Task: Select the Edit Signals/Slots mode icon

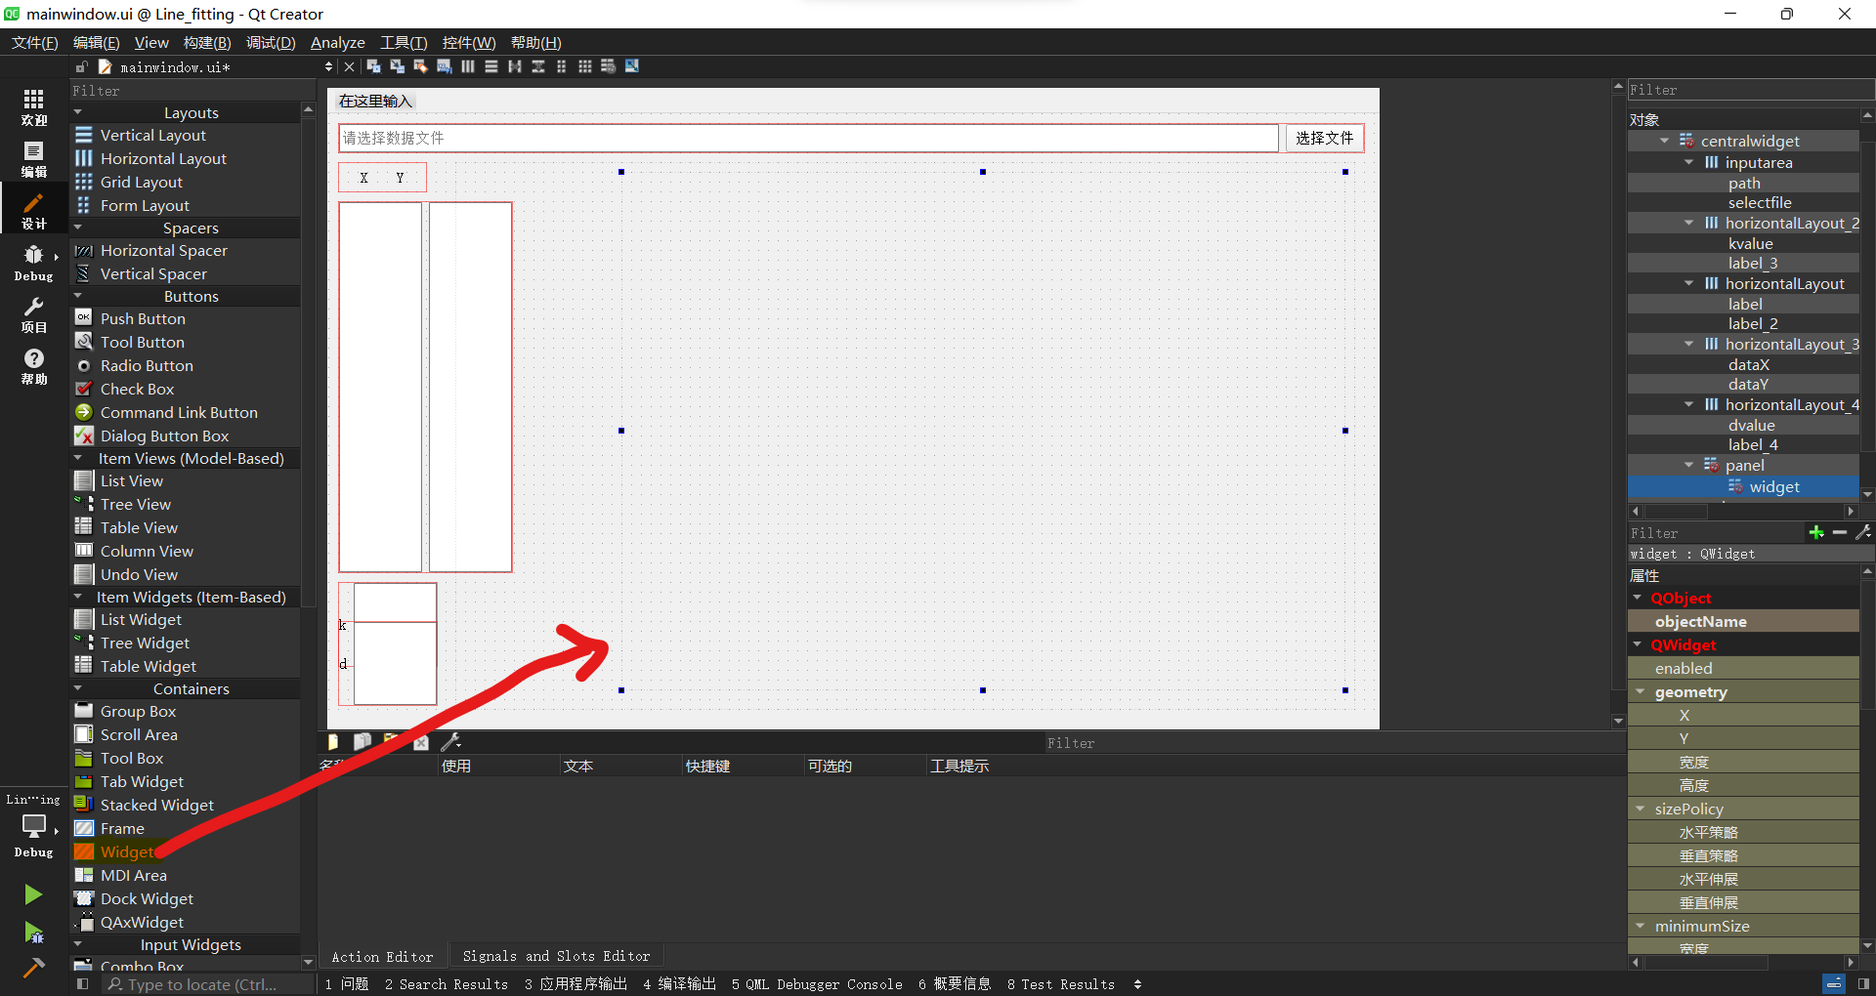Action: click(397, 66)
